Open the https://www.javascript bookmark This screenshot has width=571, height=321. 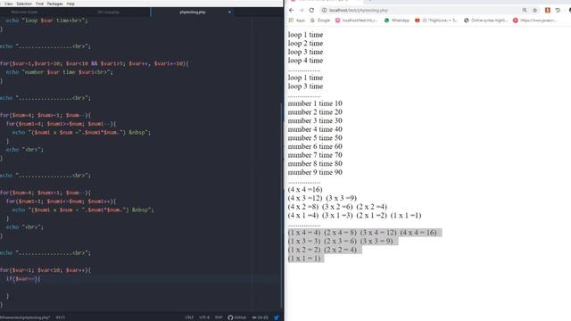534,21
